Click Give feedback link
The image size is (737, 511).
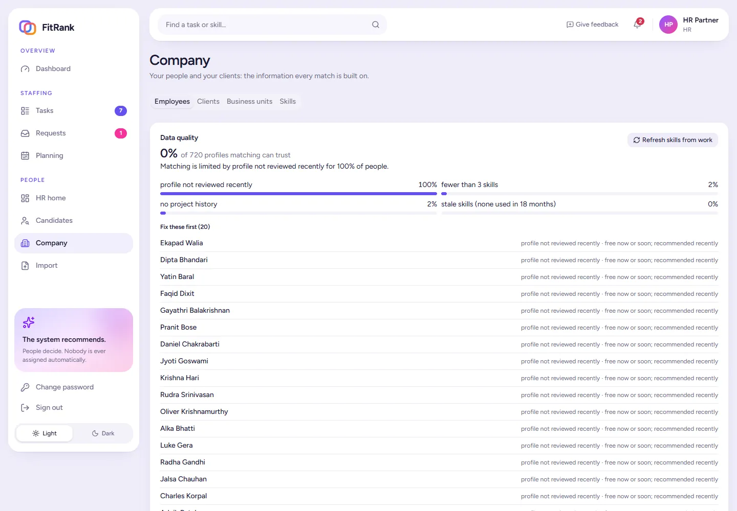click(x=592, y=25)
